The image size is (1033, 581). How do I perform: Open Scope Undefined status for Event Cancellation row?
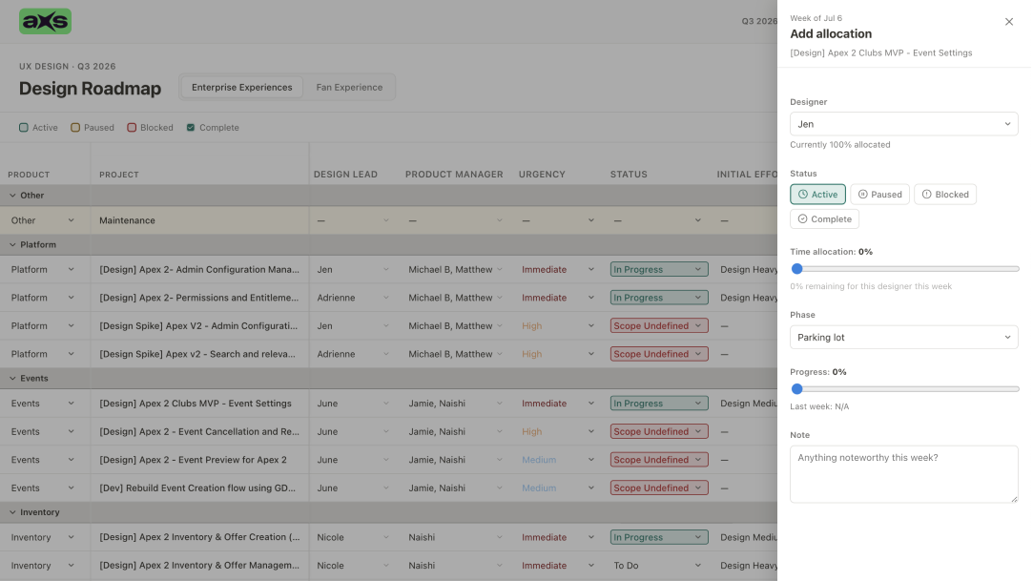[x=659, y=431]
